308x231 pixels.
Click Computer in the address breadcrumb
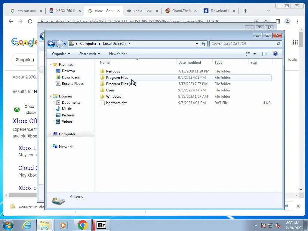tap(88, 44)
